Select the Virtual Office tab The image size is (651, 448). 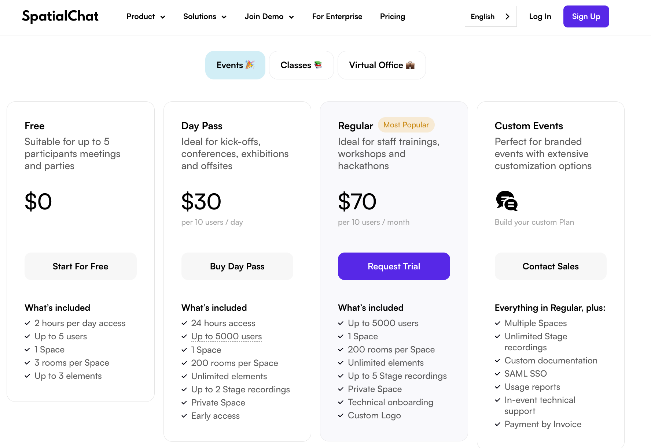click(x=381, y=65)
